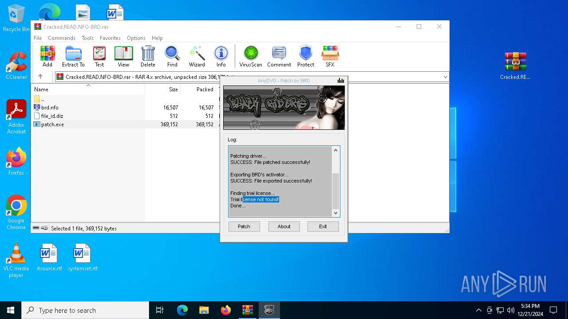
Task: Open the Recycle Bin desktop icon
Action: pyautogui.click(x=16, y=18)
